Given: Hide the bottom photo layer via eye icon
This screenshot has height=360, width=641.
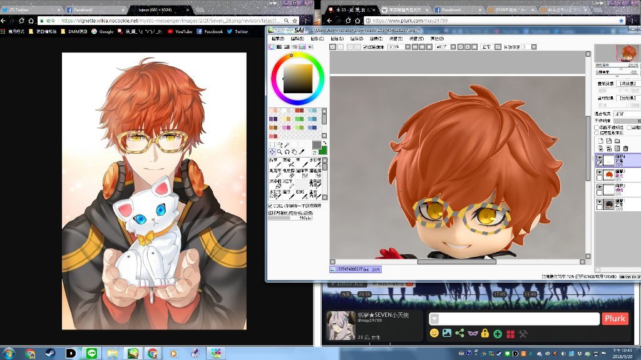Looking at the screenshot, I should pyautogui.click(x=599, y=201).
